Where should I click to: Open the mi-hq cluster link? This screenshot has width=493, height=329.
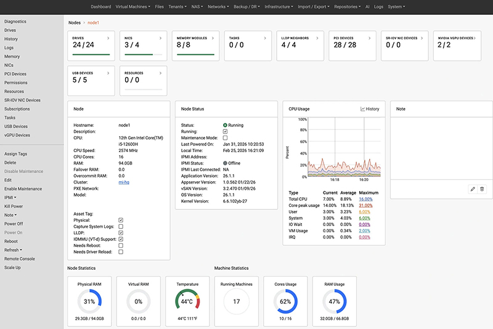click(124, 182)
